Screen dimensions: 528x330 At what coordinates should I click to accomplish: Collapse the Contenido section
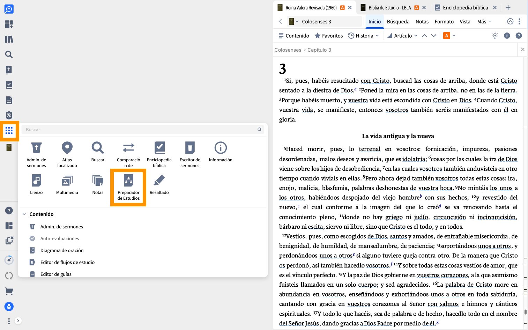24,214
